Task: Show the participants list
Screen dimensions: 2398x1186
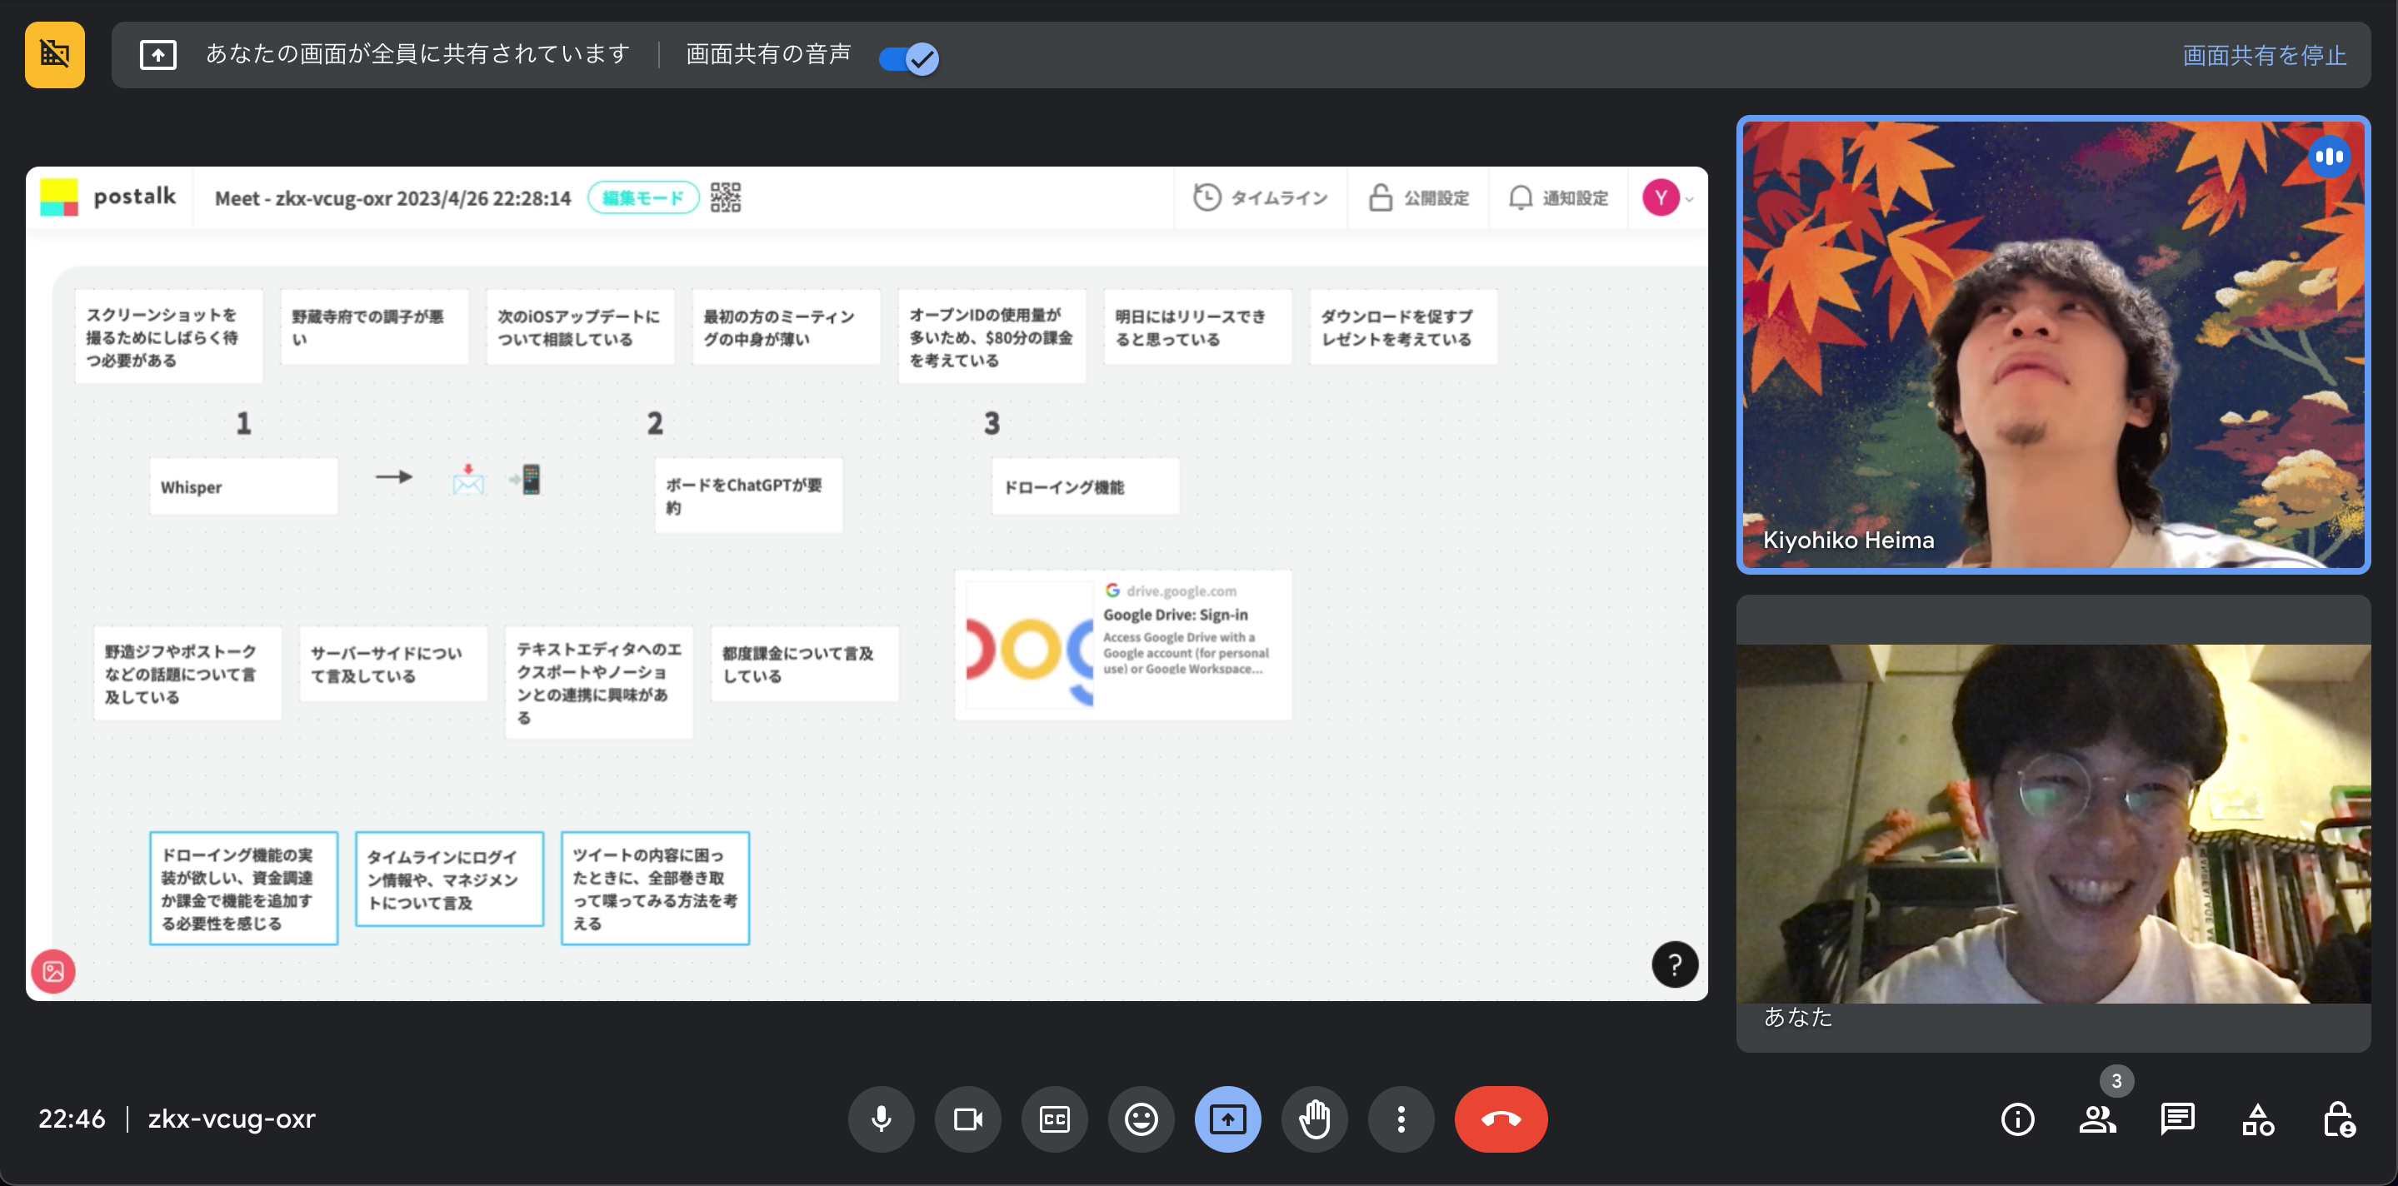Action: 2096,1119
